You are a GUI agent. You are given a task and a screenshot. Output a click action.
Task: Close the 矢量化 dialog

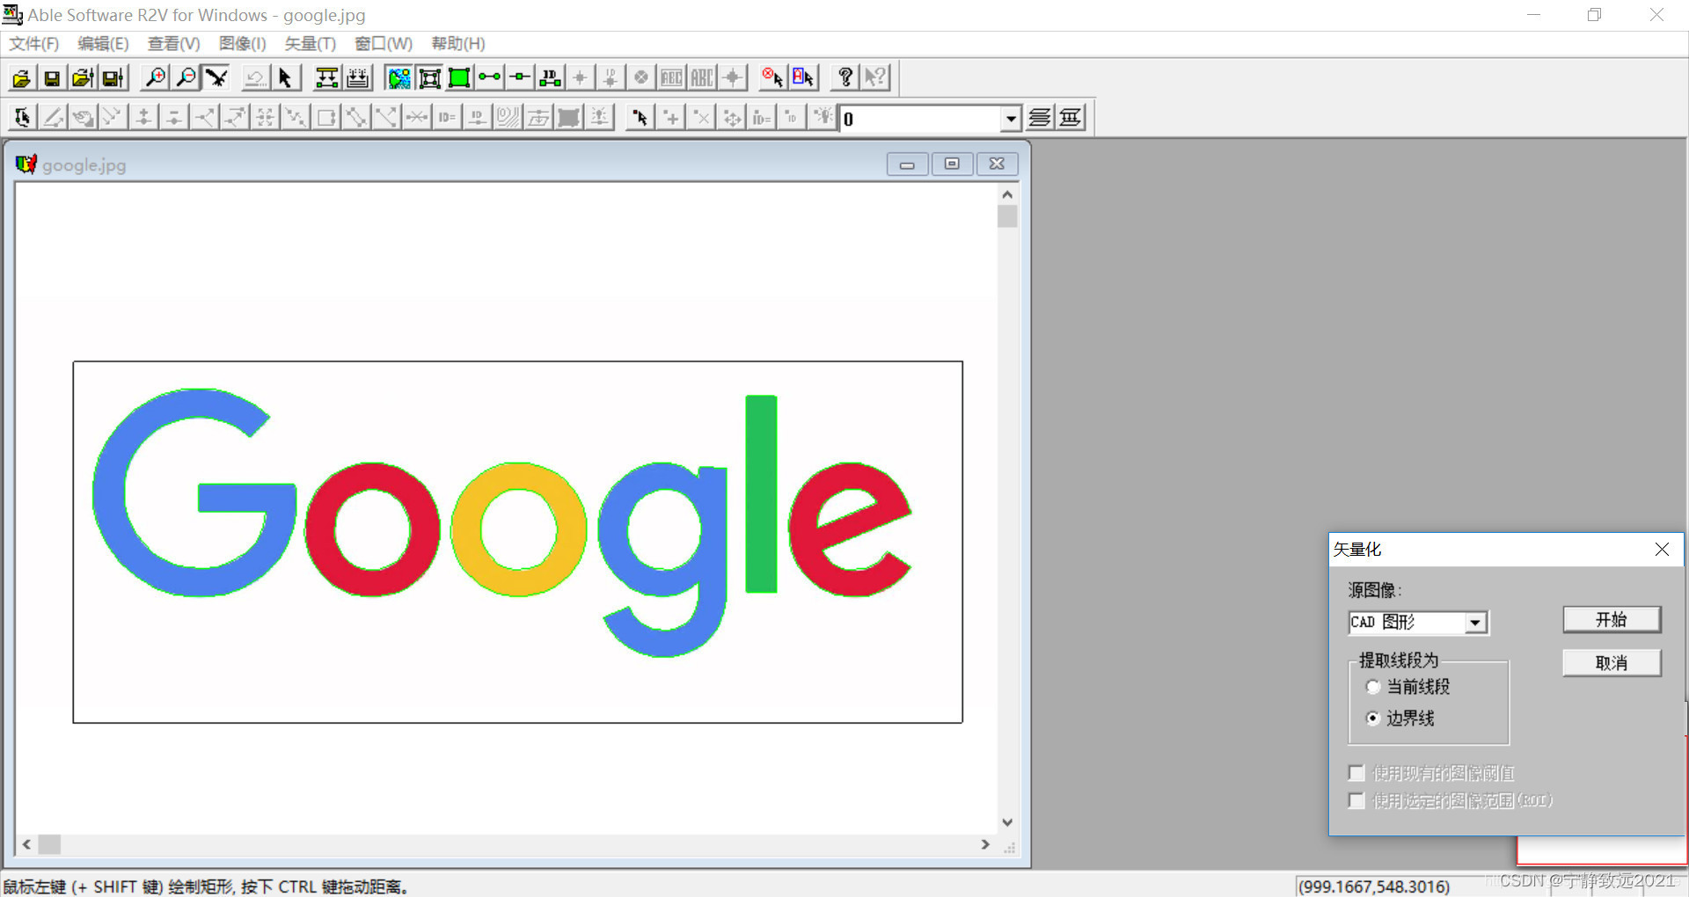(x=1662, y=550)
